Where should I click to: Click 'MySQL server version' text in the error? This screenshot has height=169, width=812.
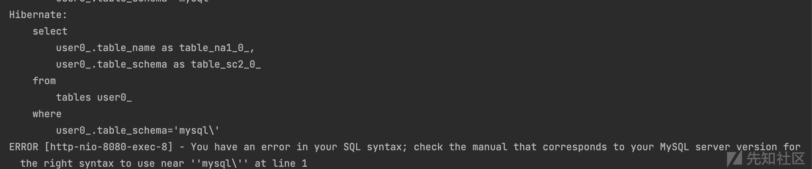[x=718, y=147]
